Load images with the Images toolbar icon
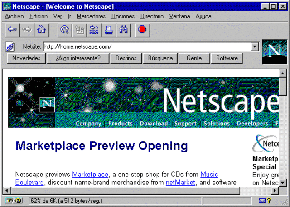The width and height of the screenshot is (290, 207). point(79,30)
